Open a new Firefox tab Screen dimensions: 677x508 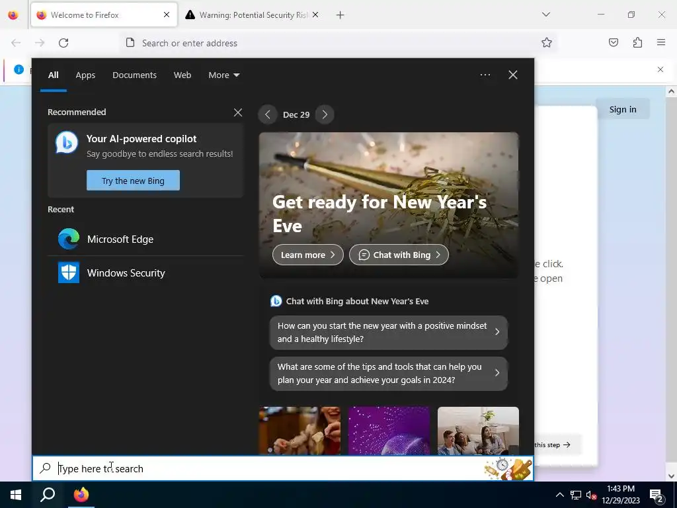[x=340, y=15]
